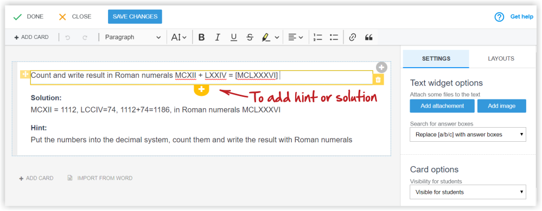The width and height of the screenshot is (542, 211).
Task: Click the block quote icon
Action: (x=369, y=37)
